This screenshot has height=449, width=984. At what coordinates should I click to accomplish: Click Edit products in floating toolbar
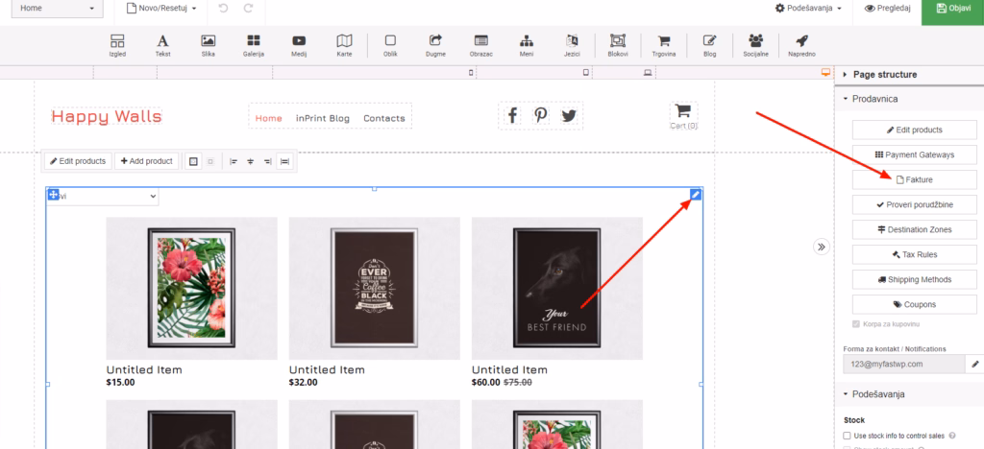pos(79,161)
